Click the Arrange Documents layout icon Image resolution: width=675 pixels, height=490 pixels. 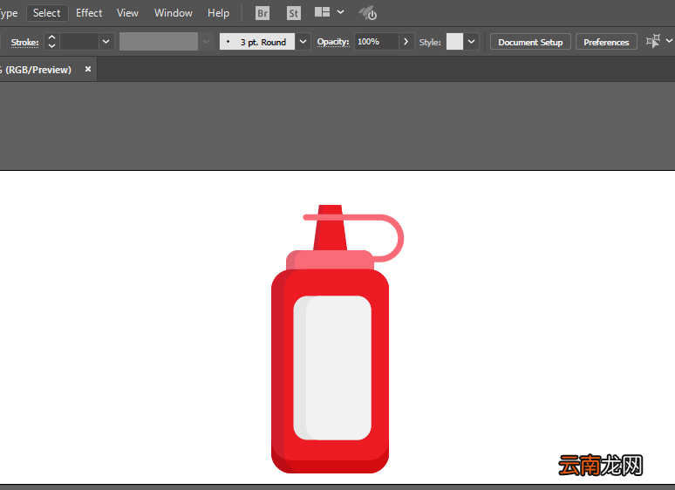pyautogui.click(x=322, y=12)
